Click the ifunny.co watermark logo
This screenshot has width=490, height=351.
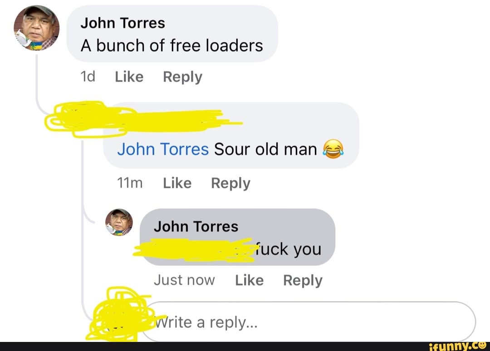click(457, 346)
